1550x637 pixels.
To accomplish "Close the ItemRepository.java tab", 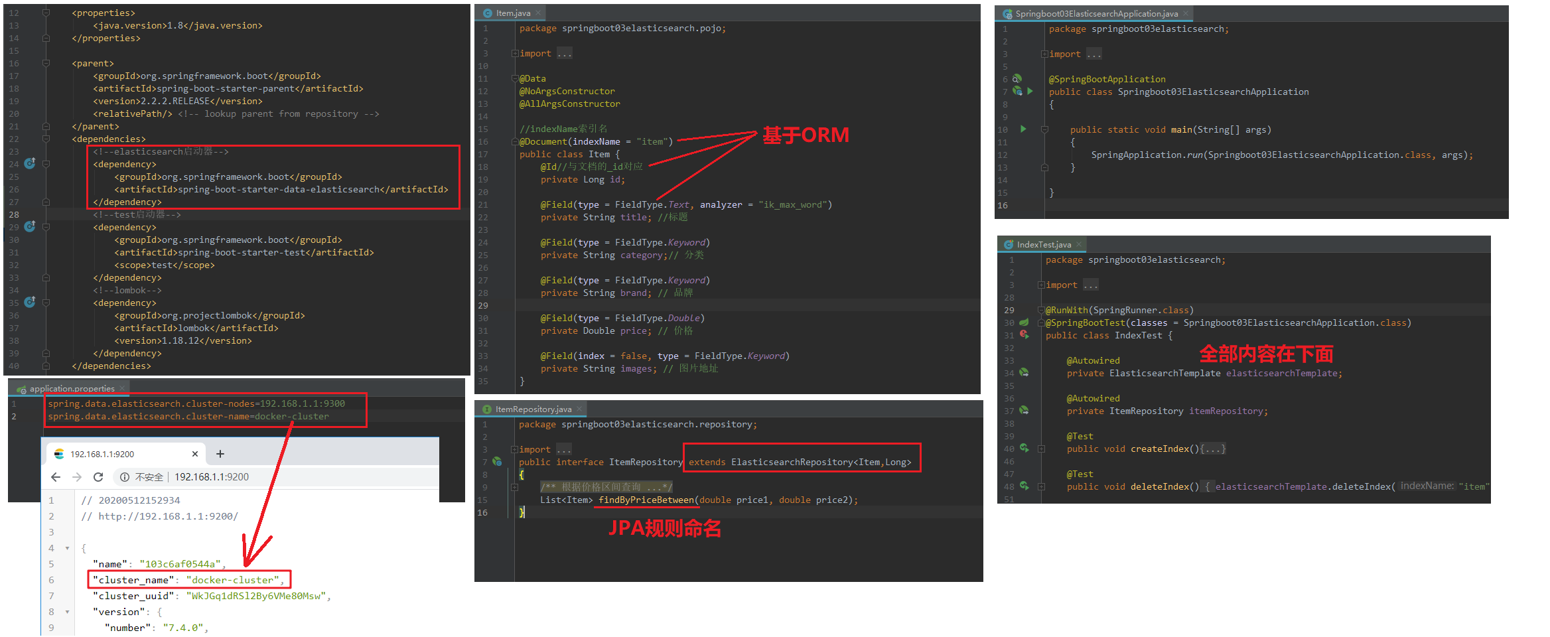I will pyautogui.click(x=579, y=409).
